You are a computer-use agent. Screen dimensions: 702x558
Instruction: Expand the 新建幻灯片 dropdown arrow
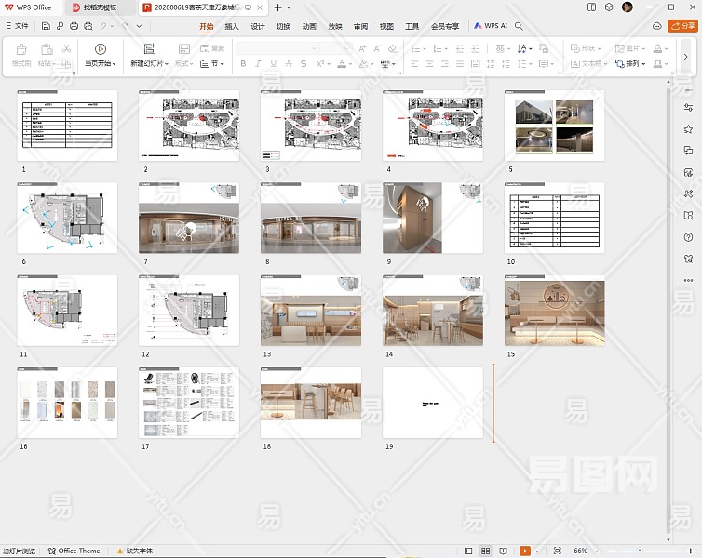[x=166, y=64]
